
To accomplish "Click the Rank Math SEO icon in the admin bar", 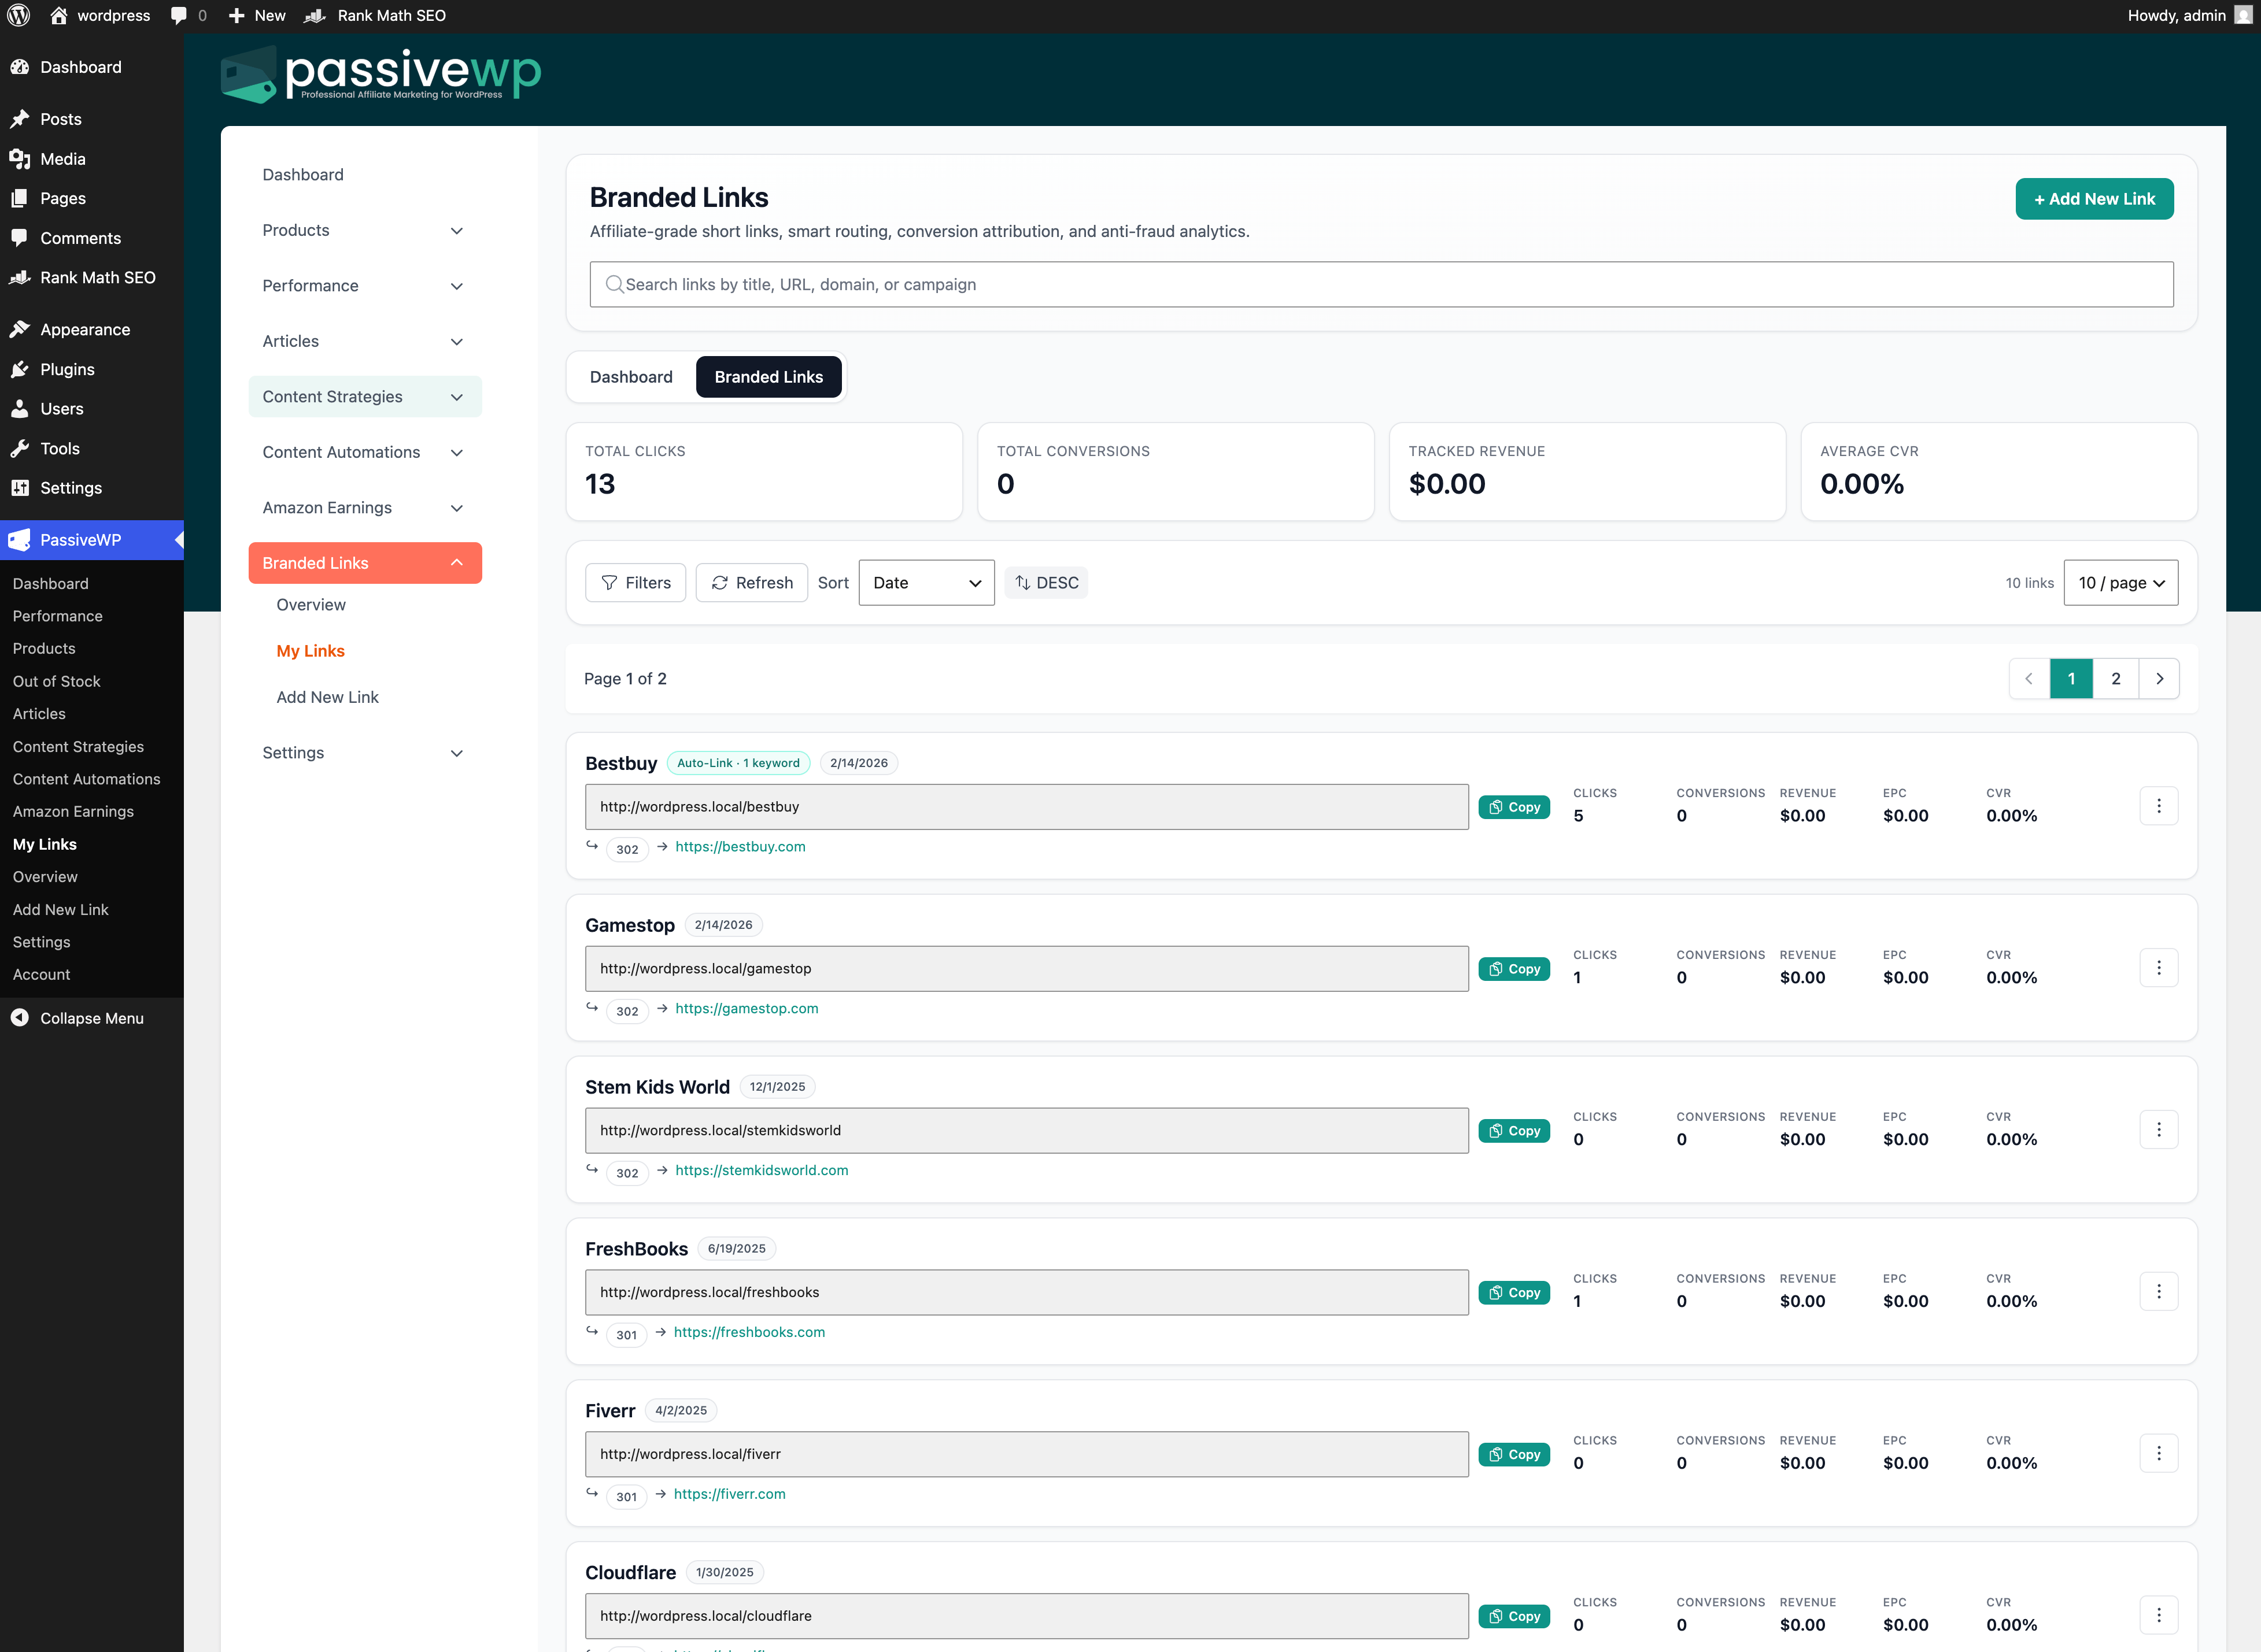I will (x=315, y=15).
